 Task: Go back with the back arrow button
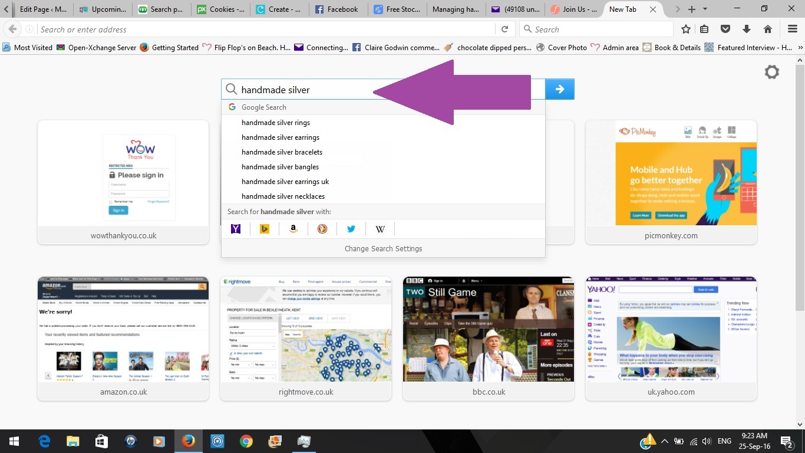(x=12, y=29)
